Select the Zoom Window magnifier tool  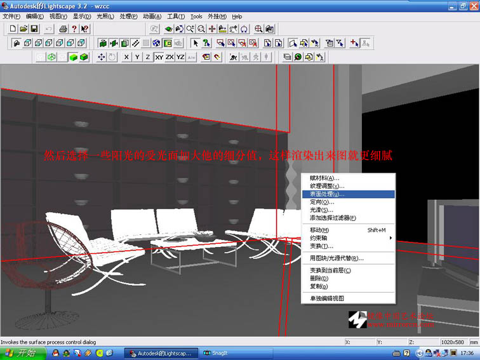tap(201, 29)
